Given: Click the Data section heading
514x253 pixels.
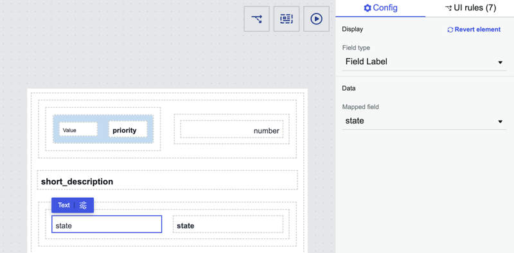Looking at the screenshot, I should click(349, 88).
